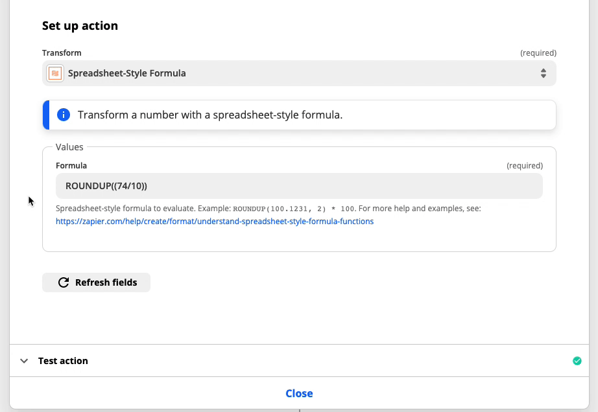Click into the ROUNDUP((74/10)) formula field
598x412 pixels.
pos(299,186)
